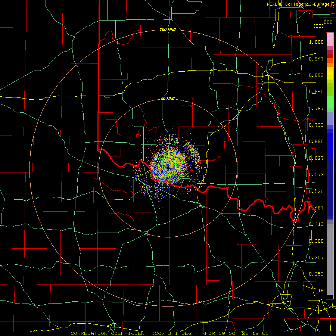Click the TH threshold label
336x336 pixels.
321,291
